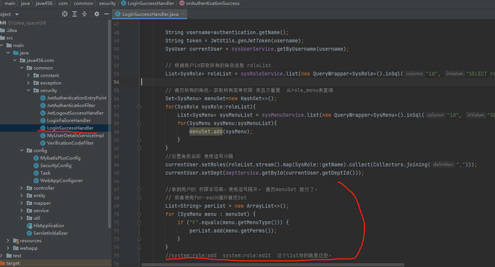Toggle code fold marker at the for loop on line 57

(x=139, y=107)
